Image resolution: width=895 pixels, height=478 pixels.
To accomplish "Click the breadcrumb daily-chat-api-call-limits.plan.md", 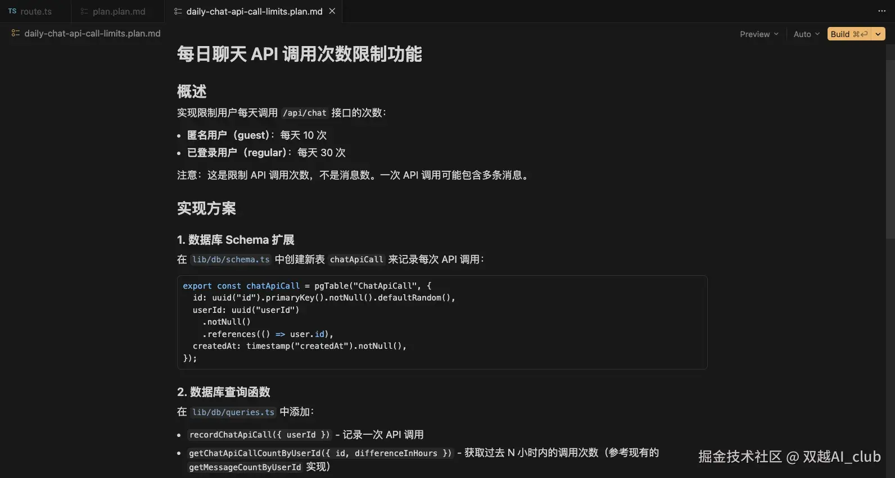I will pos(92,34).
